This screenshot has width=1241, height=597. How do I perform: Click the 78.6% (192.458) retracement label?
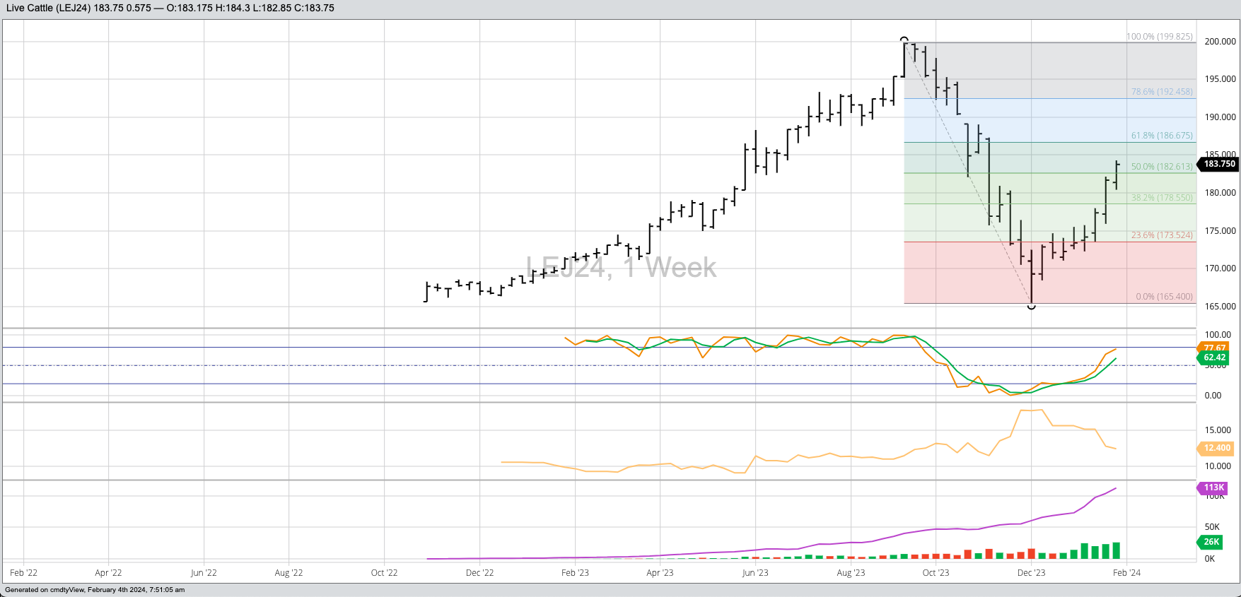click(x=1162, y=92)
